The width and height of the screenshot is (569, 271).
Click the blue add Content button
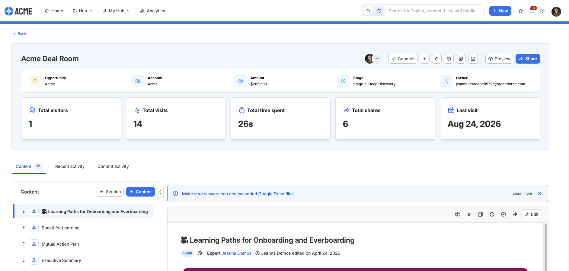pos(140,192)
